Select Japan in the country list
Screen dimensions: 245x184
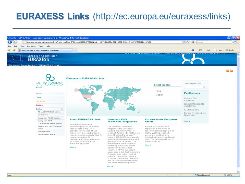[160, 95]
